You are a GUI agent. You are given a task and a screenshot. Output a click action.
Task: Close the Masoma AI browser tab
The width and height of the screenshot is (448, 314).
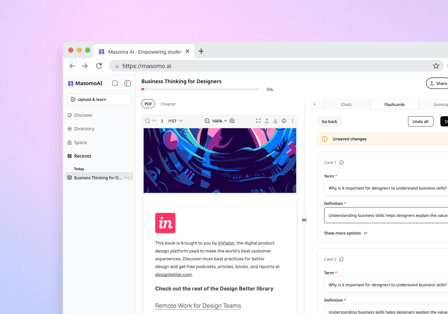(x=187, y=51)
